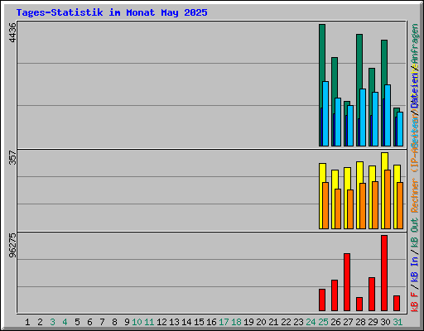Select day 20 on the x-axis
Viewport: 424px width, 331px height.
(x=261, y=322)
